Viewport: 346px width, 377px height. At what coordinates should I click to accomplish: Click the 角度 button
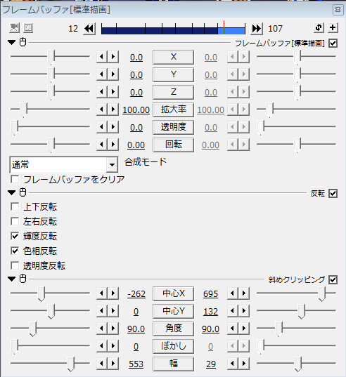[x=174, y=329]
